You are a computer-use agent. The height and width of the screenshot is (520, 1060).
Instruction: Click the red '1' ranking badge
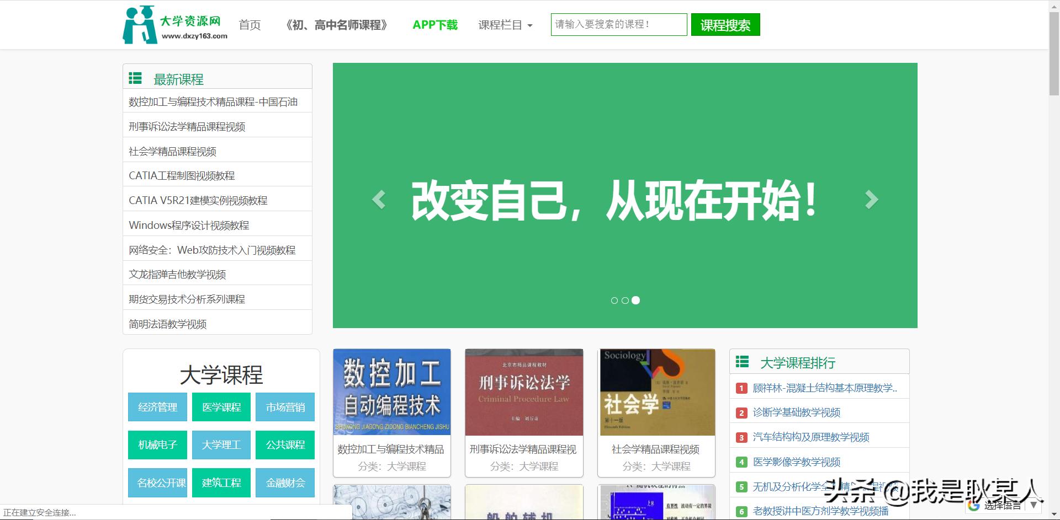[741, 388]
